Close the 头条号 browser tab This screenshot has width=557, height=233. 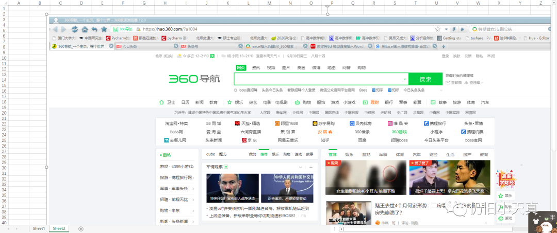(x=240, y=46)
